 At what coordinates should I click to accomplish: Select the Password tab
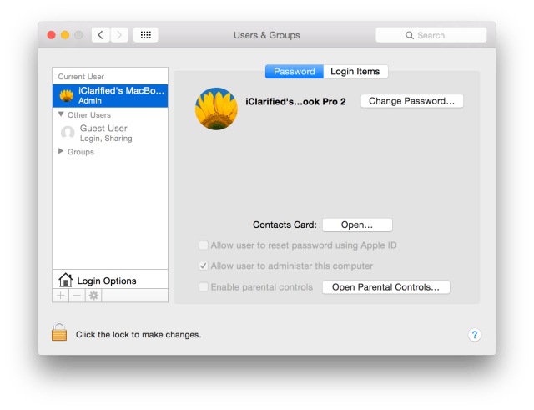tap(294, 72)
